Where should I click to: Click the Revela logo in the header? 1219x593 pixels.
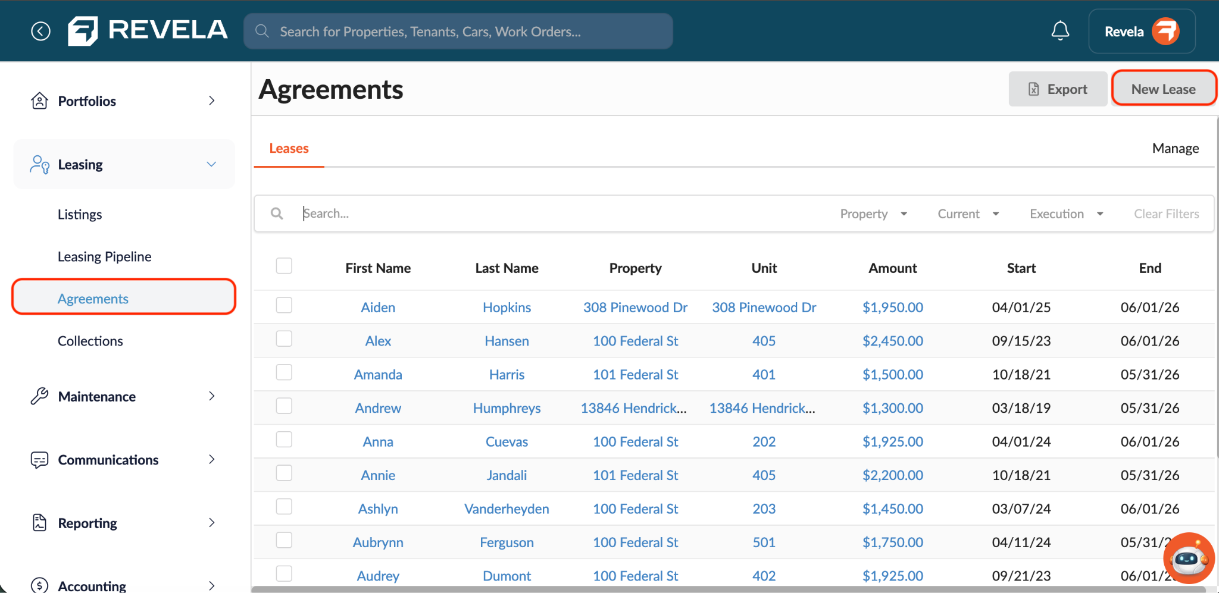pos(148,30)
